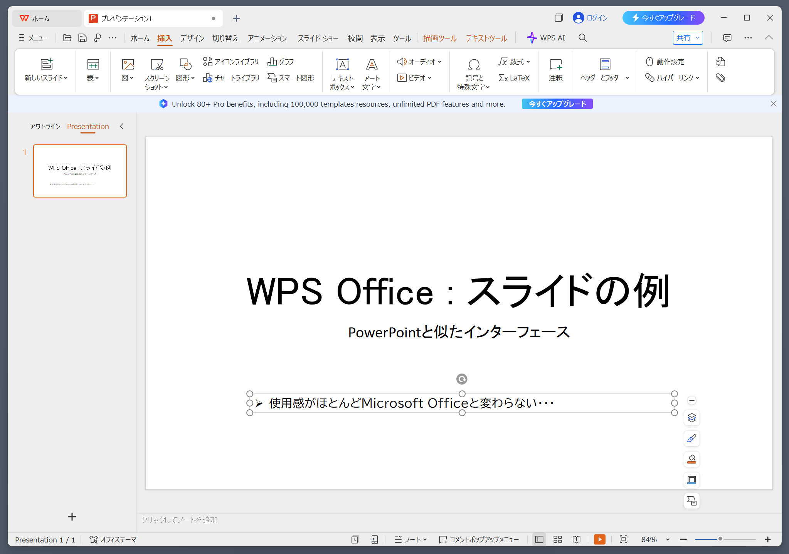Collapse the slide panel with the chevron
The height and width of the screenshot is (554, 789).
click(x=122, y=126)
